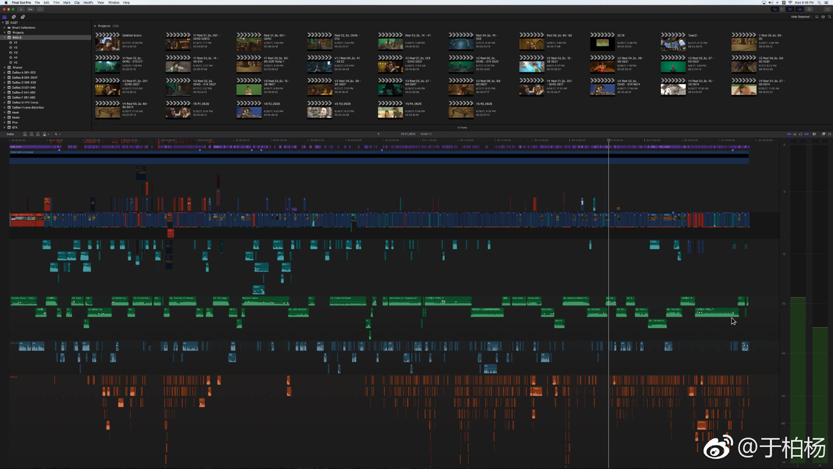Click the timeline playhead marker on ruler
Image resolution: width=833 pixels, height=469 pixels.
(608, 140)
